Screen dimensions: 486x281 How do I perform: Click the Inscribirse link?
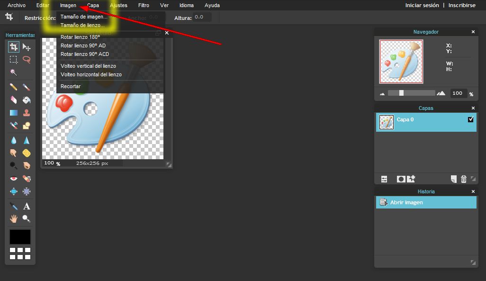pyautogui.click(x=462, y=5)
